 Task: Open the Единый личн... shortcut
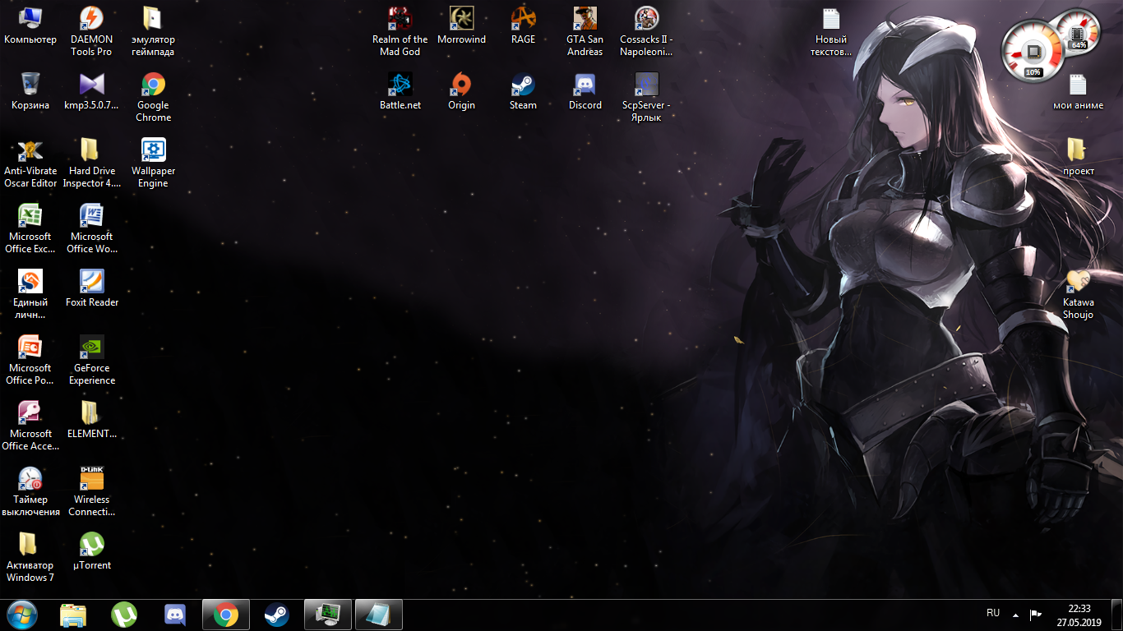click(x=30, y=294)
